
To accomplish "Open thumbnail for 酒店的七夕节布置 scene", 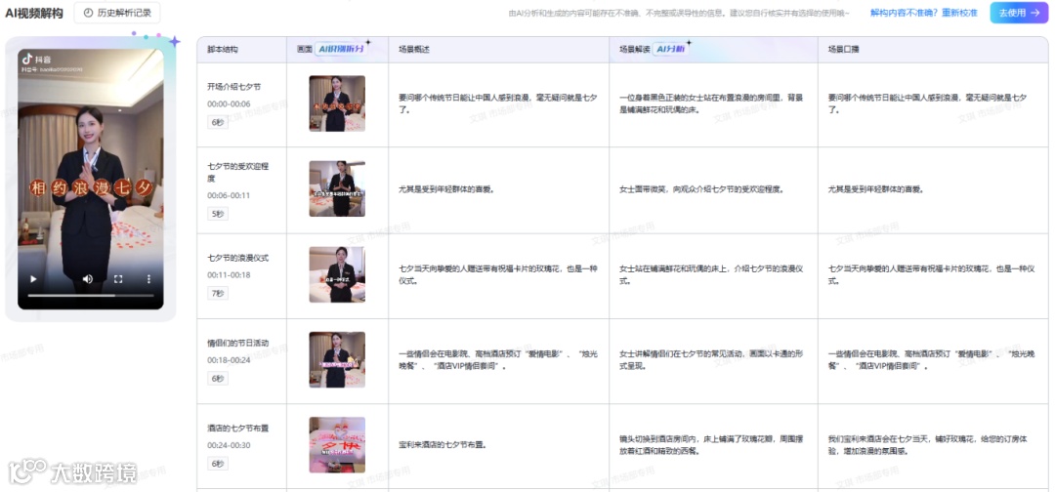I will [x=337, y=445].
